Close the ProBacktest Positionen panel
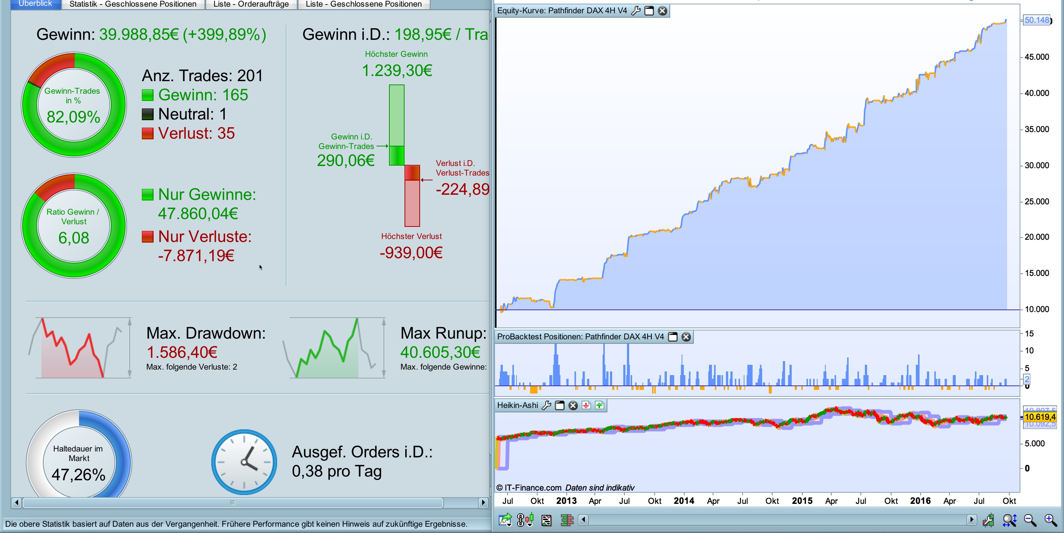The width and height of the screenshot is (1064, 533). click(686, 337)
